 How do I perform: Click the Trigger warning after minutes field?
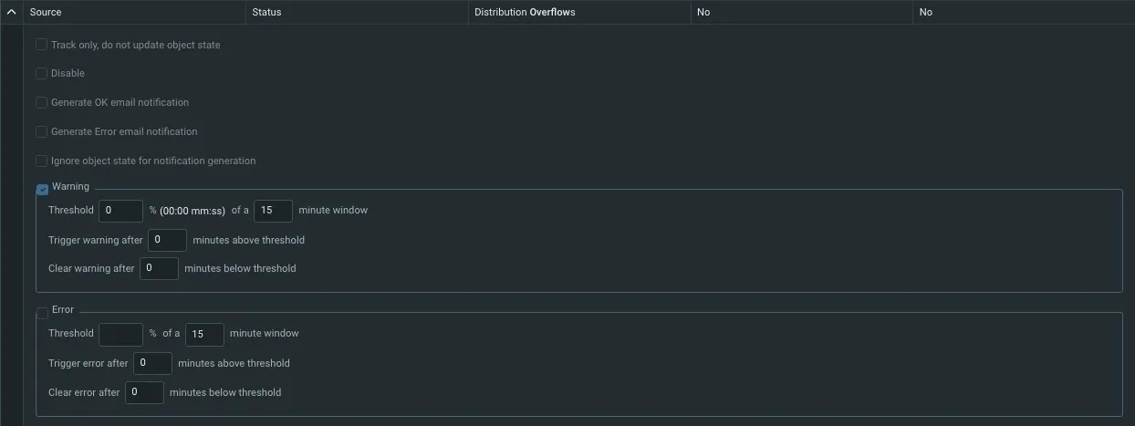[167, 240]
